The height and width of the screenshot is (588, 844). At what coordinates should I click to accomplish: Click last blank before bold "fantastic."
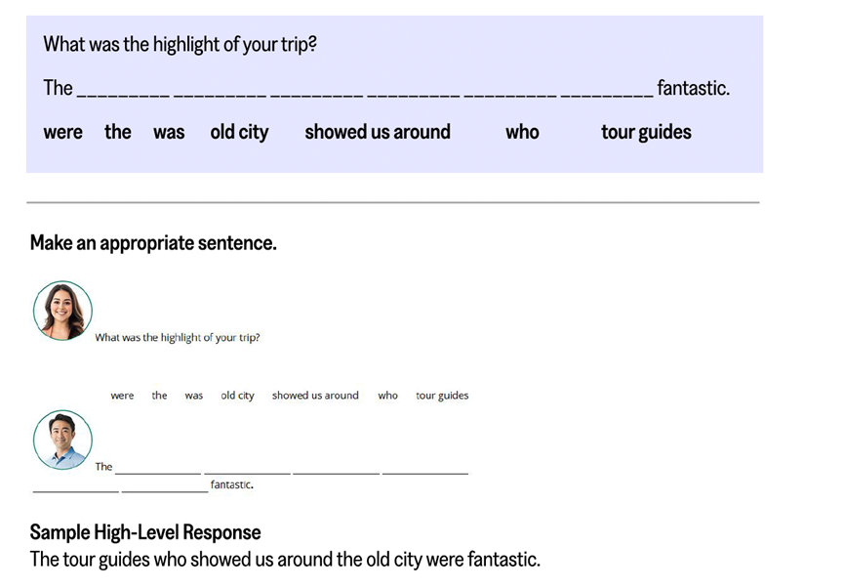coord(607,93)
